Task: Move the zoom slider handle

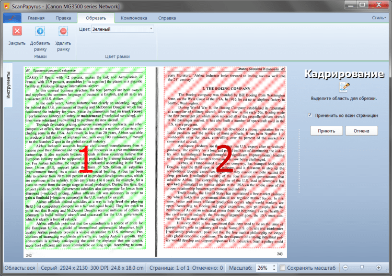Action: pos(362,267)
